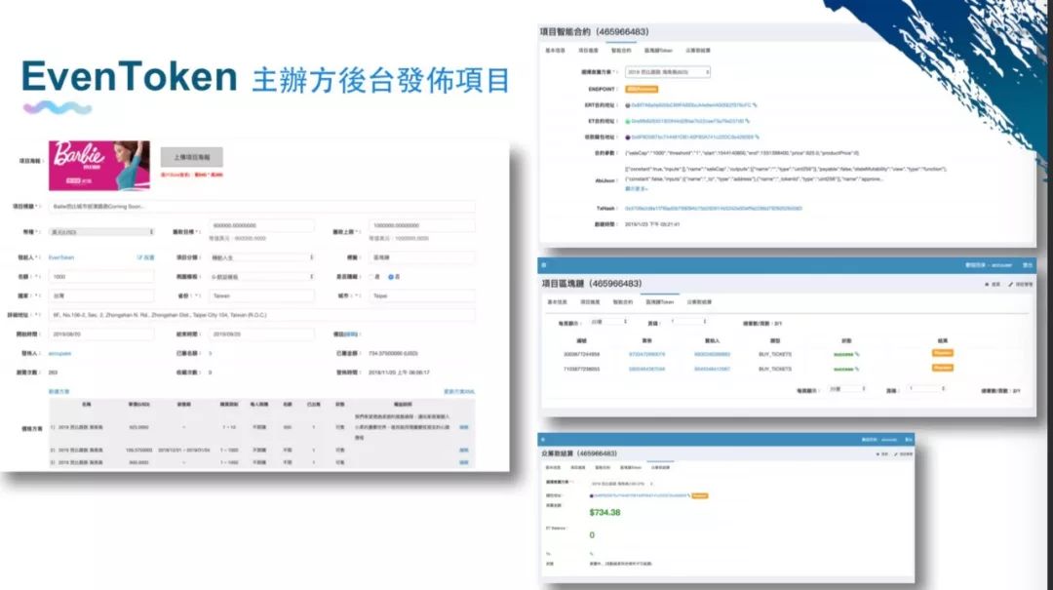Open the project category dropdown
This screenshot has height=590, width=1053.
coord(261,257)
